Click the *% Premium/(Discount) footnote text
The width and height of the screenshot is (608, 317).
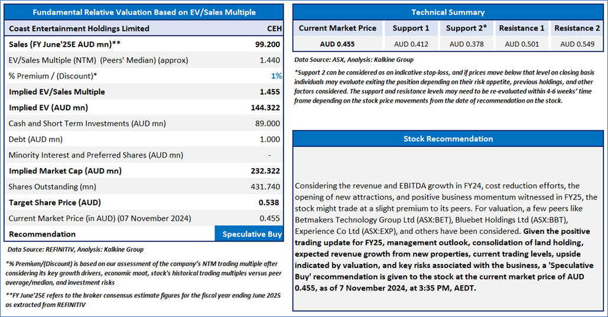144,273
